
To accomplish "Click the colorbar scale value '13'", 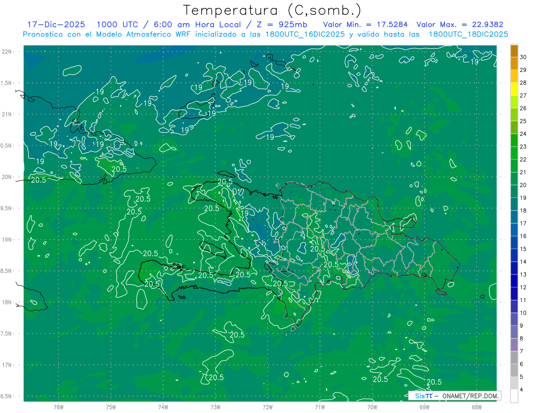I will [x=523, y=274].
